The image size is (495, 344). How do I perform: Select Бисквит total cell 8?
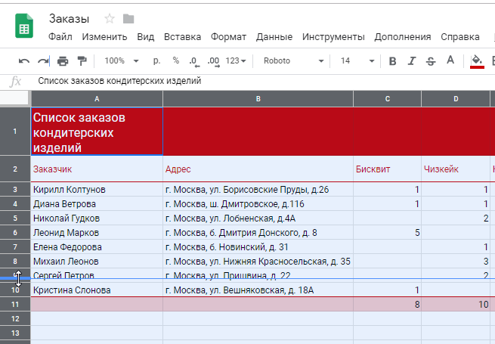388,305
